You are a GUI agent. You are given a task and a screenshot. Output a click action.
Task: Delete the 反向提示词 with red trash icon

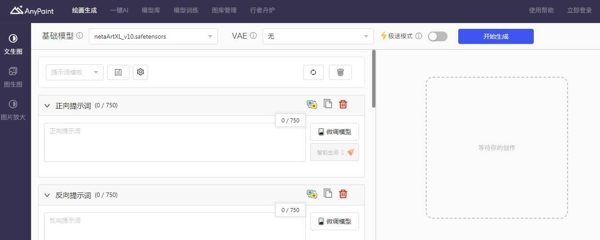[x=343, y=194]
